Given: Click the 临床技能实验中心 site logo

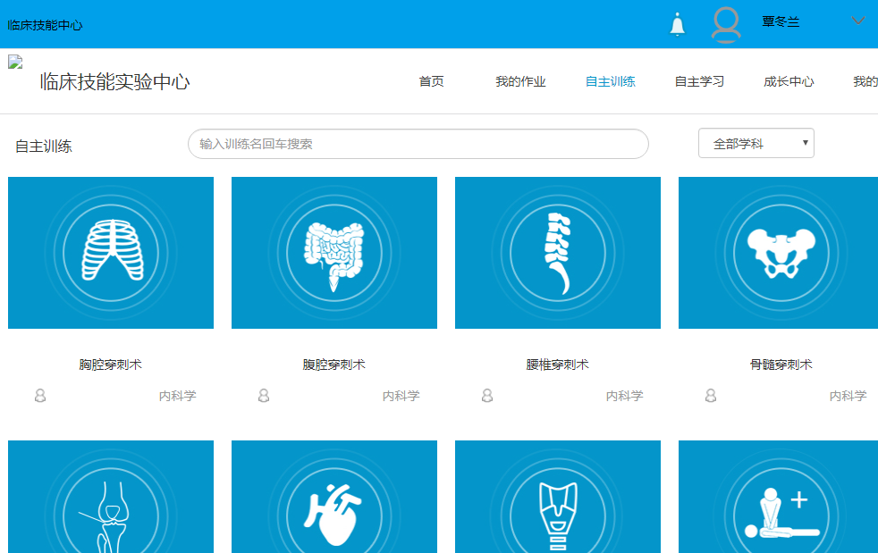Looking at the screenshot, I should [x=114, y=82].
